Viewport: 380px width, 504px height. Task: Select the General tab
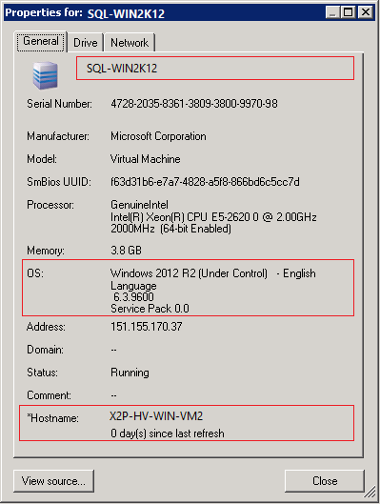coord(41,41)
